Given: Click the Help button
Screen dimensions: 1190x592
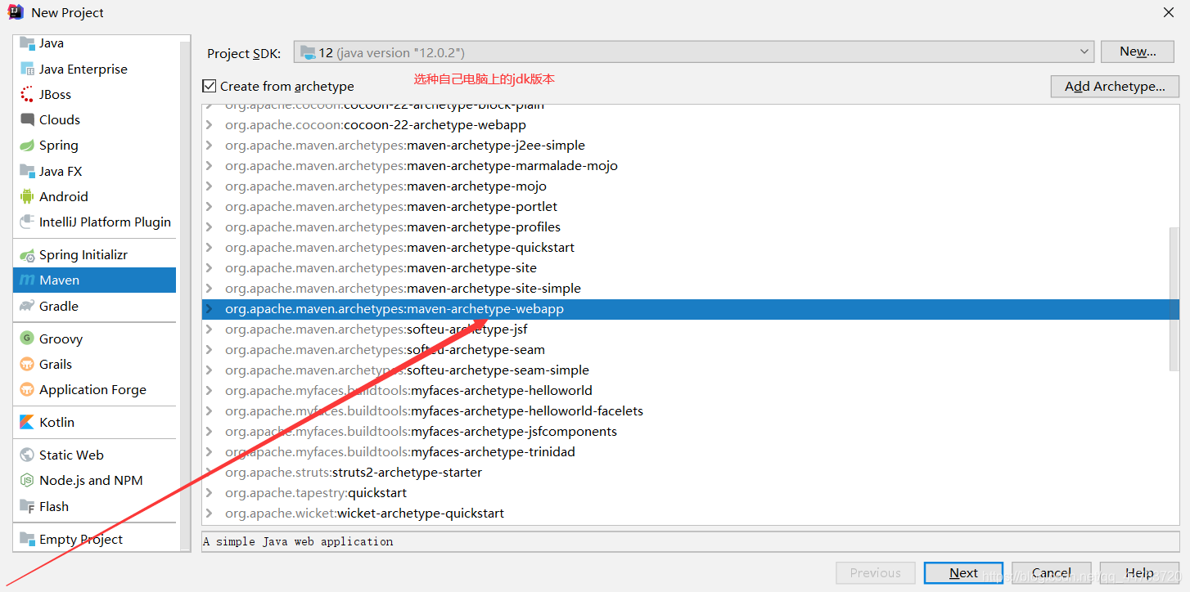Looking at the screenshot, I should pos(1139,573).
